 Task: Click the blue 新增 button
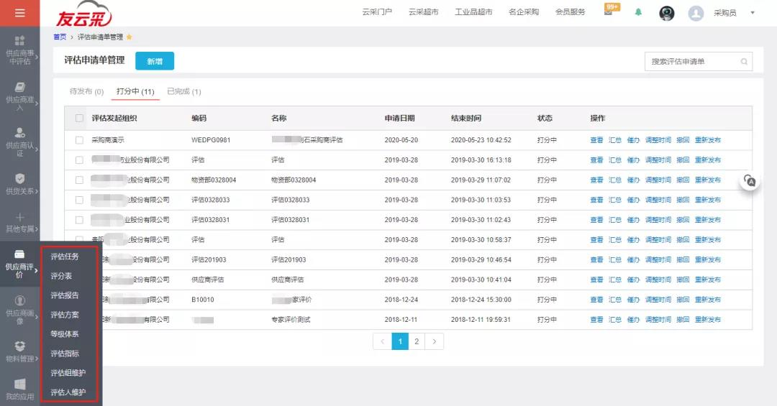(x=154, y=61)
